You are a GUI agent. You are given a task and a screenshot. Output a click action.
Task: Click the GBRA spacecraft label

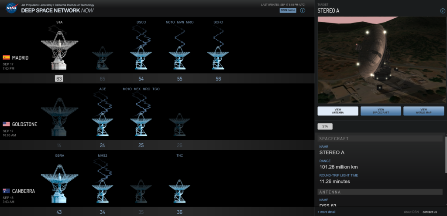coord(59,155)
